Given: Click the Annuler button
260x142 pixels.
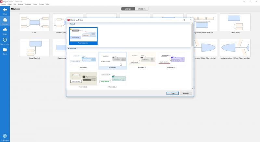Looking at the screenshot, I should (x=186, y=93).
